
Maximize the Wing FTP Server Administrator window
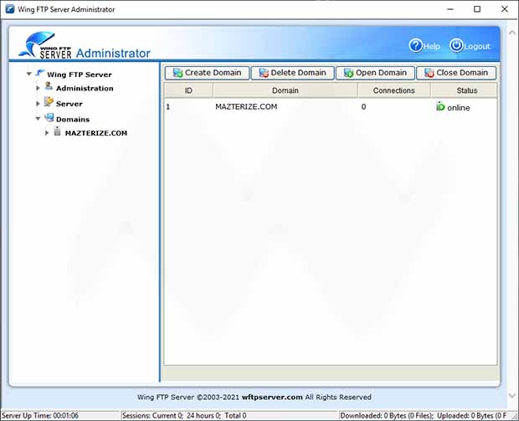pos(477,9)
